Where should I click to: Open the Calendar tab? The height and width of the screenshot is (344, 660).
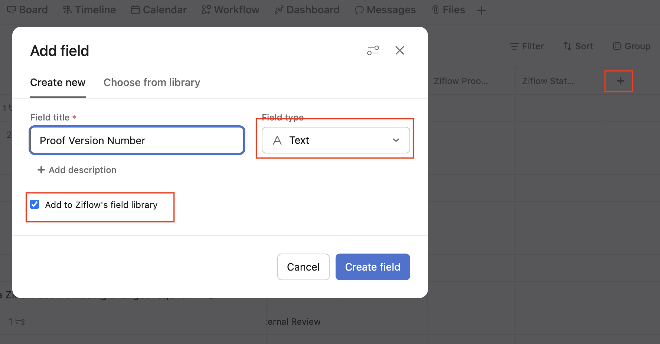(x=159, y=10)
